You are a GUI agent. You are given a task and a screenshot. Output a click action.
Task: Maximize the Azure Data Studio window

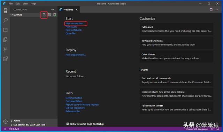[x=209, y=4]
